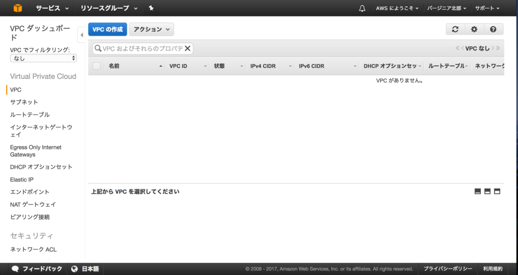Screen dimensions: 518x275
Task: Open the サービス menu
Action: pyautogui.click(x=52, y=8)
